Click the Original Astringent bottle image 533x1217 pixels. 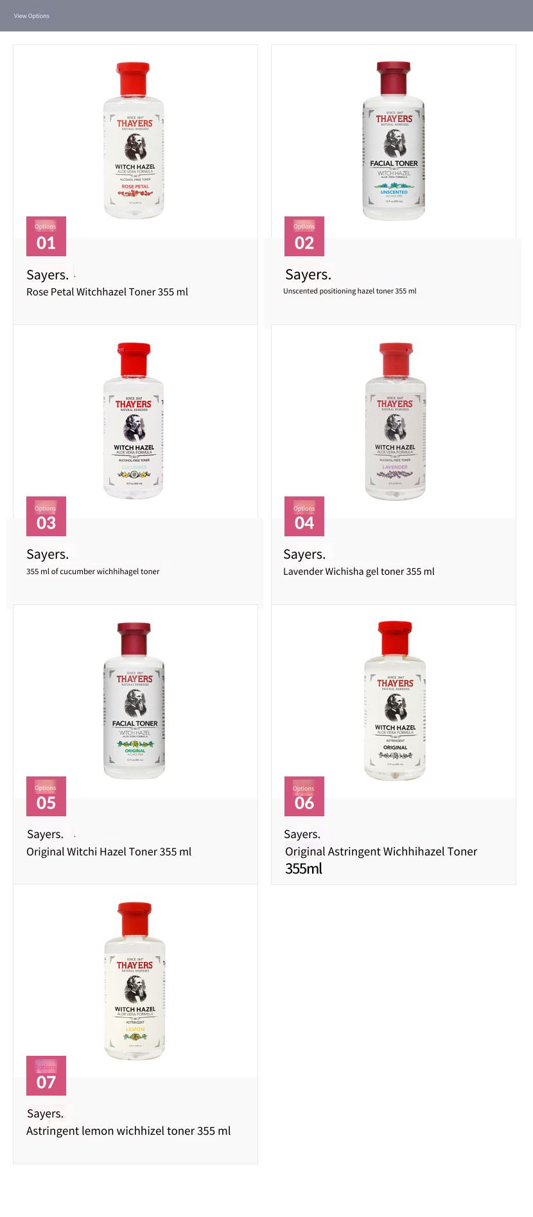click(395, 700)
